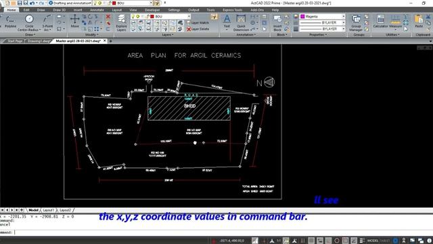
Task: Expand the Properties panel flyout
Action: click(318, 35)
